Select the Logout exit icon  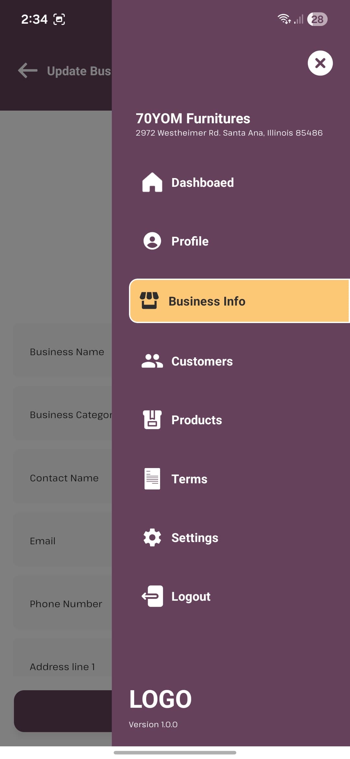[152, 596]
